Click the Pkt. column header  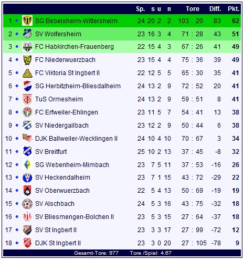click(234, 9)
